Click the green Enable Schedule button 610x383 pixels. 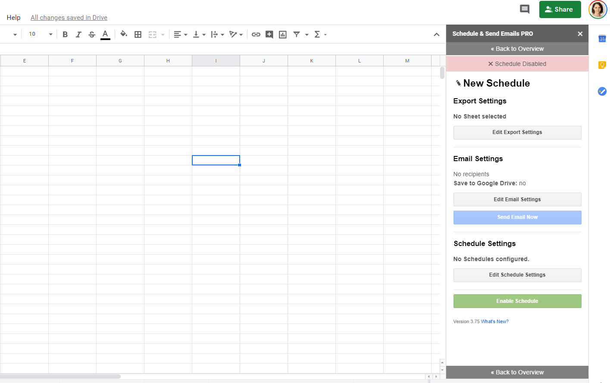517,301
